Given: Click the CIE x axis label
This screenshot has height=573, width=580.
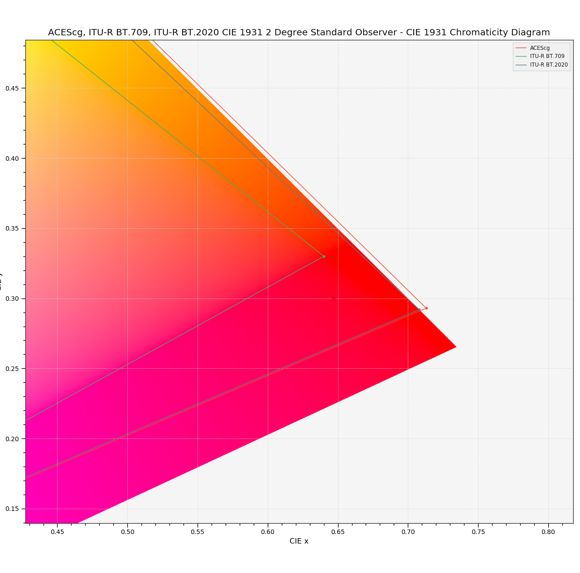Looking at the screenshot, I should click(300, 540).
